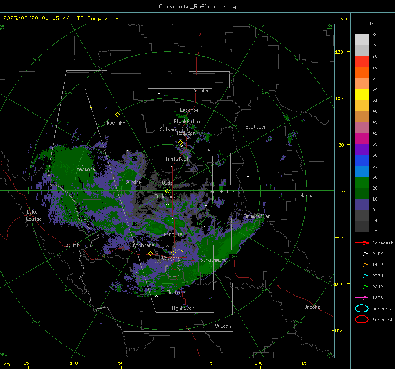The height and width of the screenshot is (369, 395).
Task: Pick the bright yellow 51–54 dBZ swatch
Action: (362, 95)
